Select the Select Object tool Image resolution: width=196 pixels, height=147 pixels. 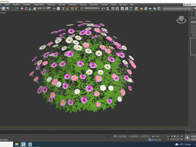click(4, 9)
